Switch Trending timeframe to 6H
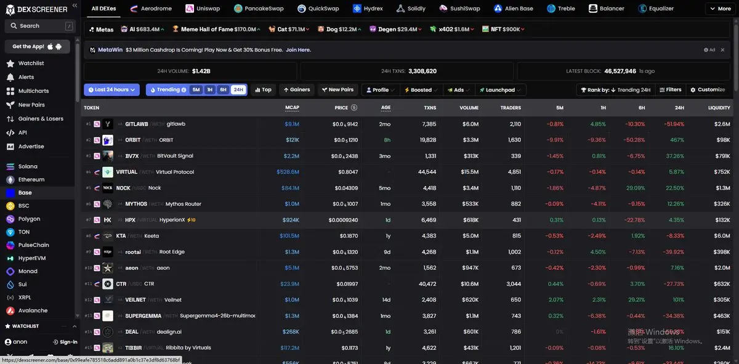The image size is (739, 364). click(223, 90)
